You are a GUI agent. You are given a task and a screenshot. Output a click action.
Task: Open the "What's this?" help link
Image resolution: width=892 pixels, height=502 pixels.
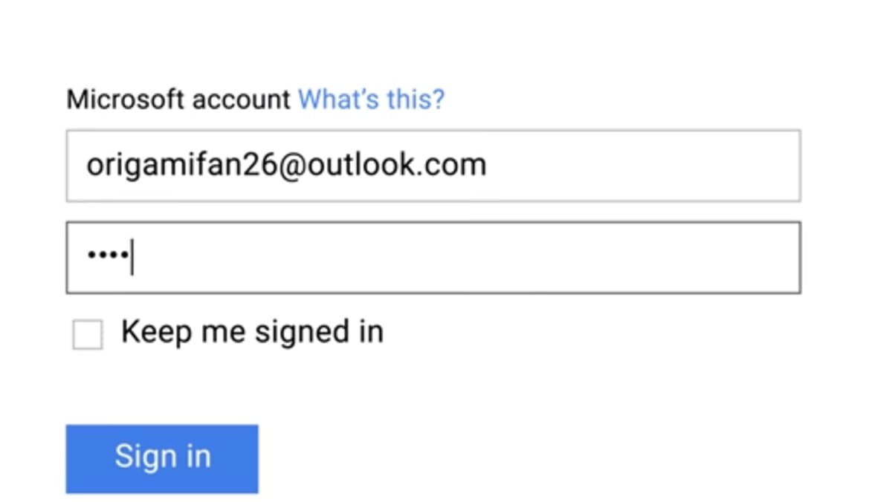[371, 99]
